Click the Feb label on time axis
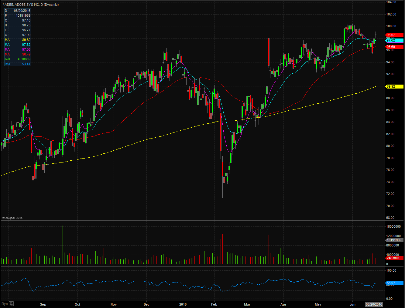This screenshot has width=405, height=308. pos(214,304)
